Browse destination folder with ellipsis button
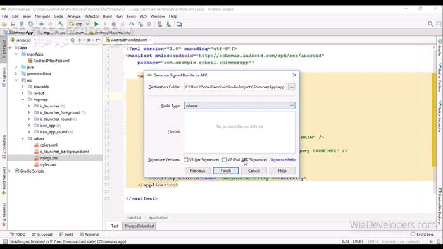This screenshot has width=443, height=249. pyautogui.click(x=291, y=87)
